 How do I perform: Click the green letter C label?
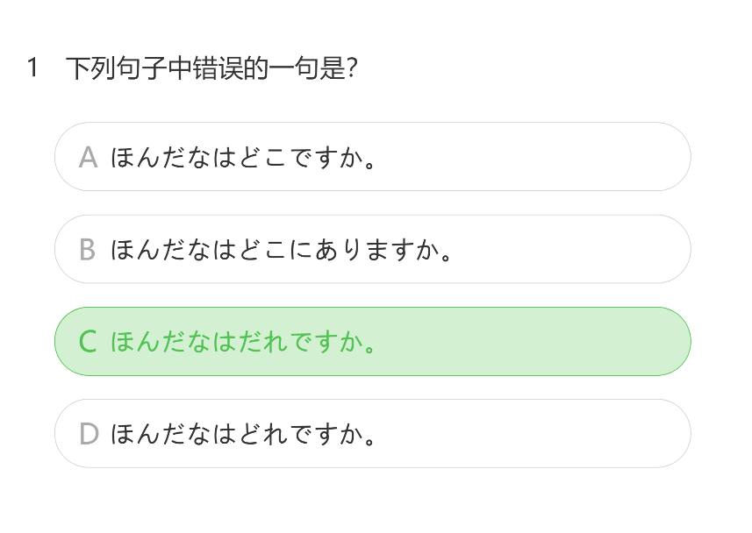click(88, 342)
